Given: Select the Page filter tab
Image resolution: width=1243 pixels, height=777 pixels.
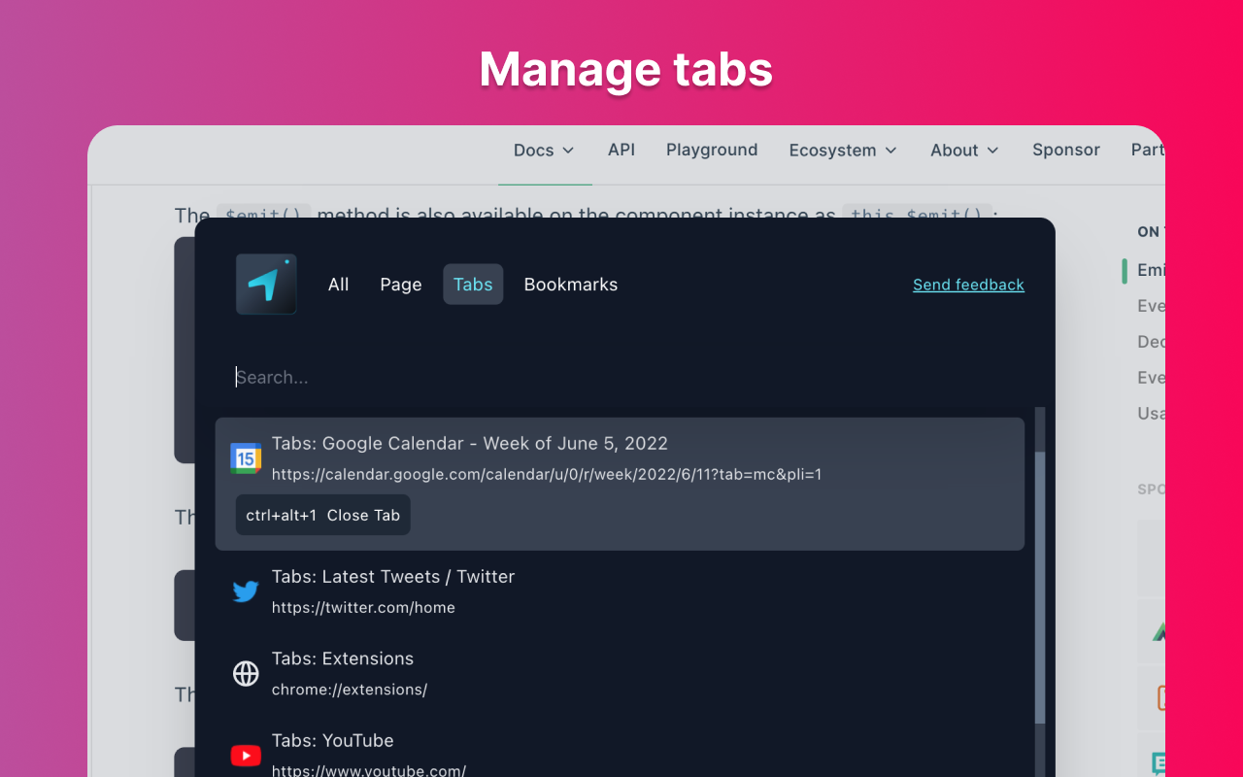Looking at the screenshot, I should 400,284.
